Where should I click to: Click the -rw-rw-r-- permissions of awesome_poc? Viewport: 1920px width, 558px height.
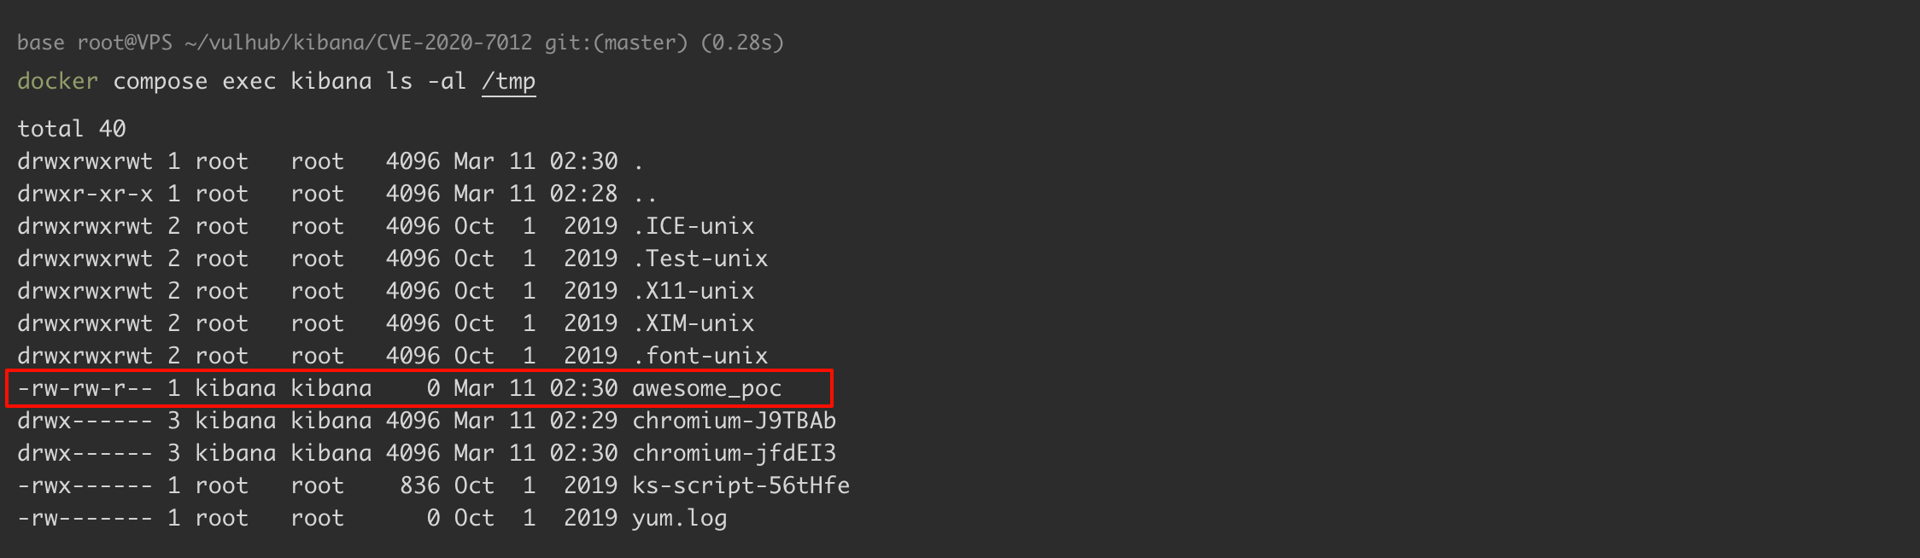(x=85, y=389)
